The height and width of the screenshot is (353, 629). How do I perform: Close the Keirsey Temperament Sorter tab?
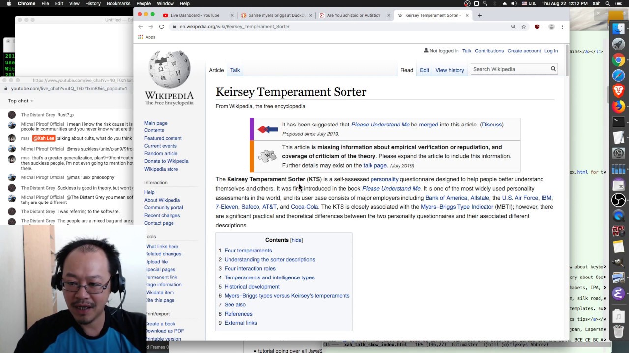467,15
